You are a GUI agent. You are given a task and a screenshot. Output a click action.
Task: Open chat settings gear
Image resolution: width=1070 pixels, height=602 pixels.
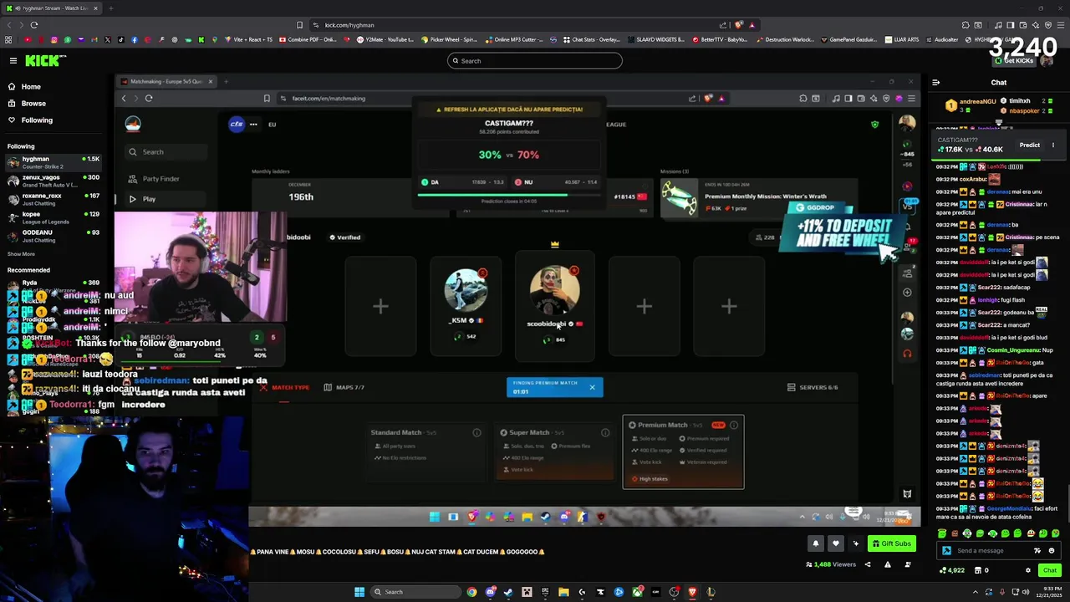pos(1028,570)
